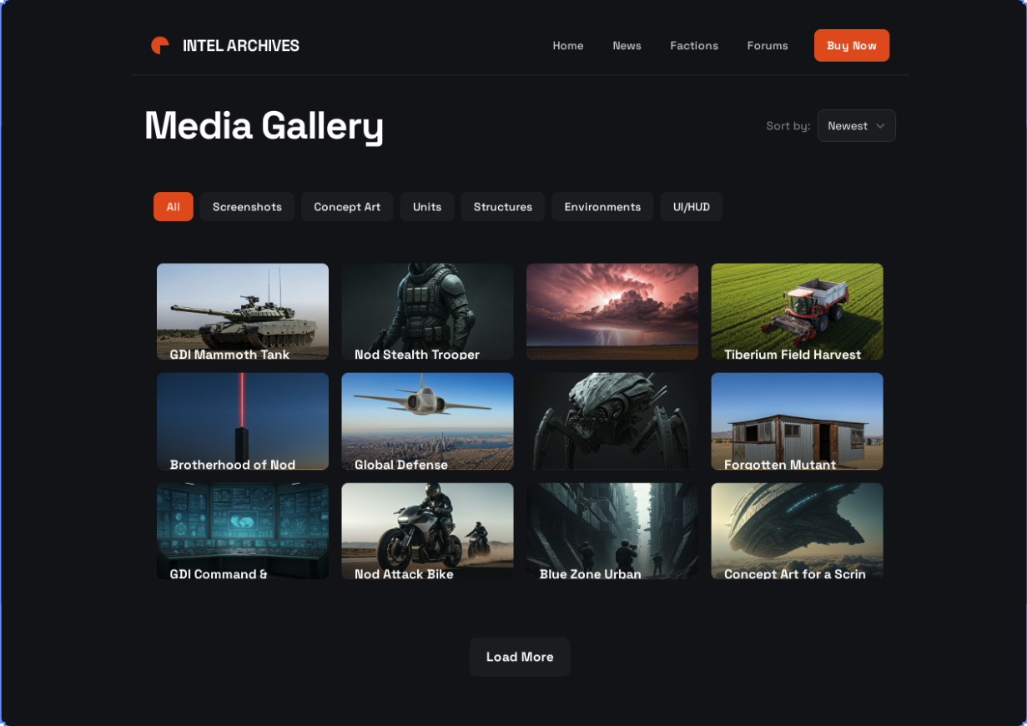Select the All filter chip

173,206
